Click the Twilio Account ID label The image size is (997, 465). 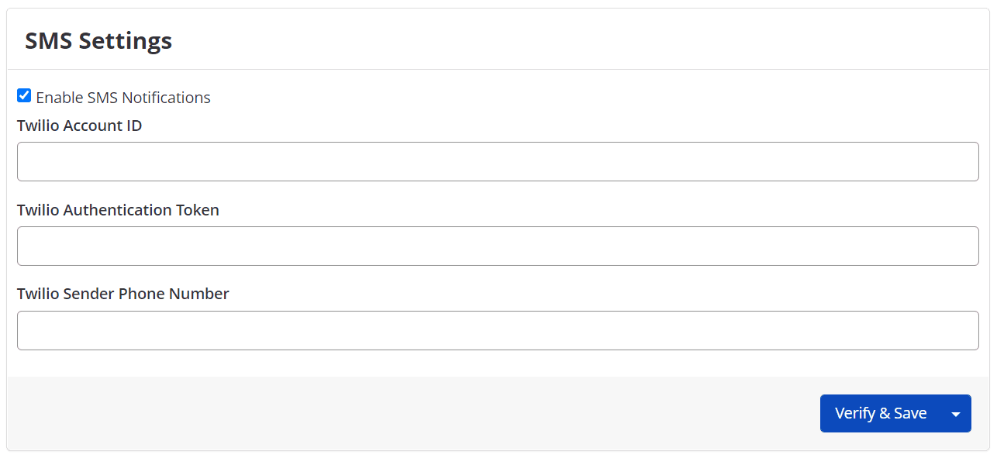point(78,126)
